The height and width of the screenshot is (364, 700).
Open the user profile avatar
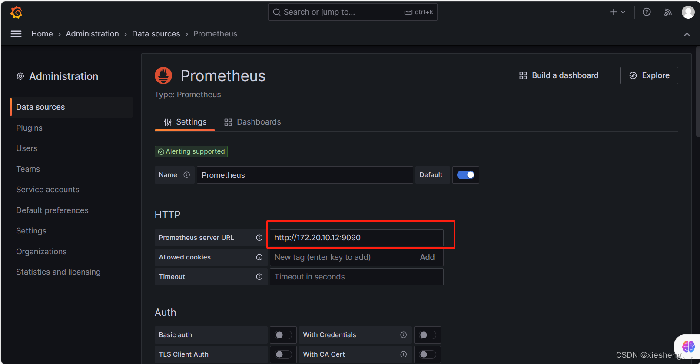(688, 12)
